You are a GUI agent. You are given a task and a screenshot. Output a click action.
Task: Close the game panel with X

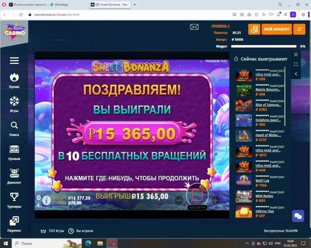pos(296,55)
